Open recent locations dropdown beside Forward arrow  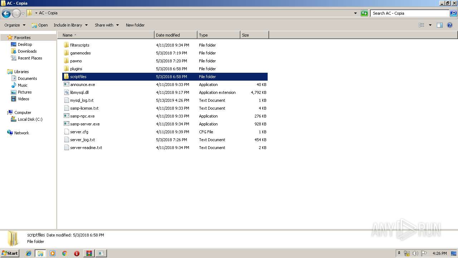23,14
